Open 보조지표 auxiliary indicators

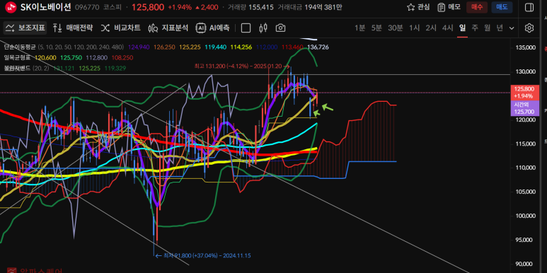pos(25,28)
